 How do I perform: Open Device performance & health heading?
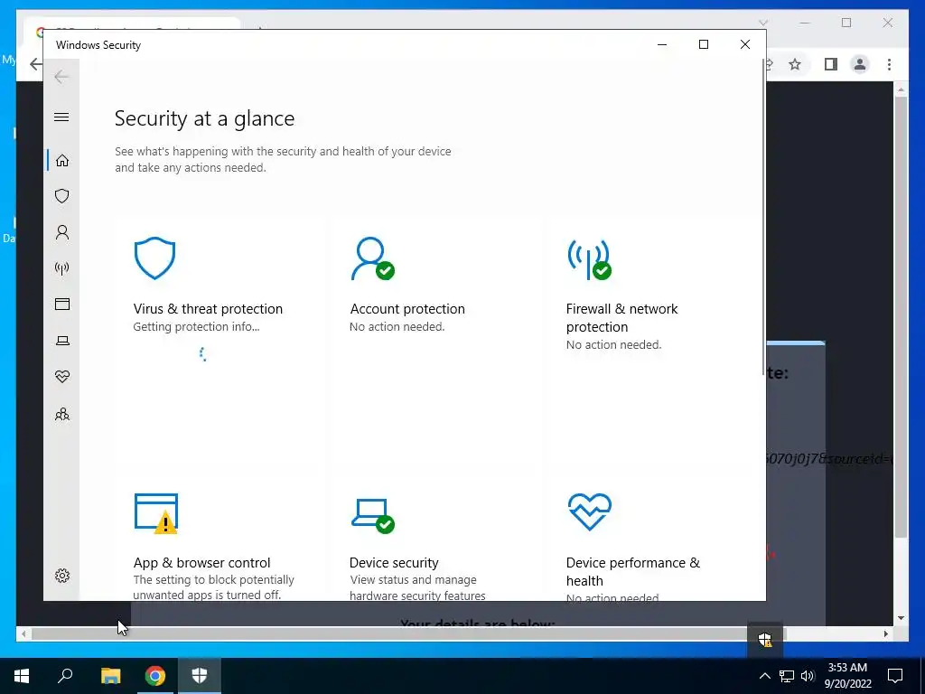point(633,571)
